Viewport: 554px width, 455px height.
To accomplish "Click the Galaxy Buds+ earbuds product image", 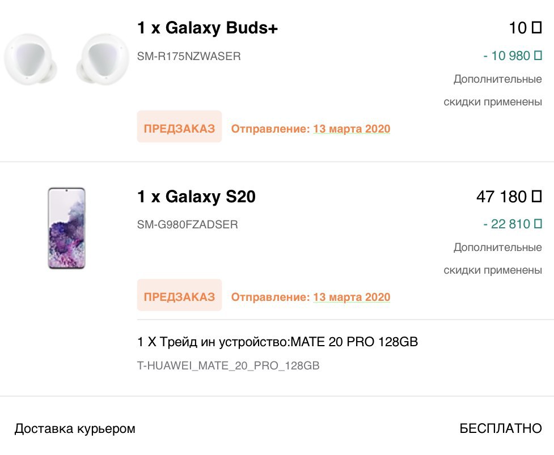I will point(58,58).
